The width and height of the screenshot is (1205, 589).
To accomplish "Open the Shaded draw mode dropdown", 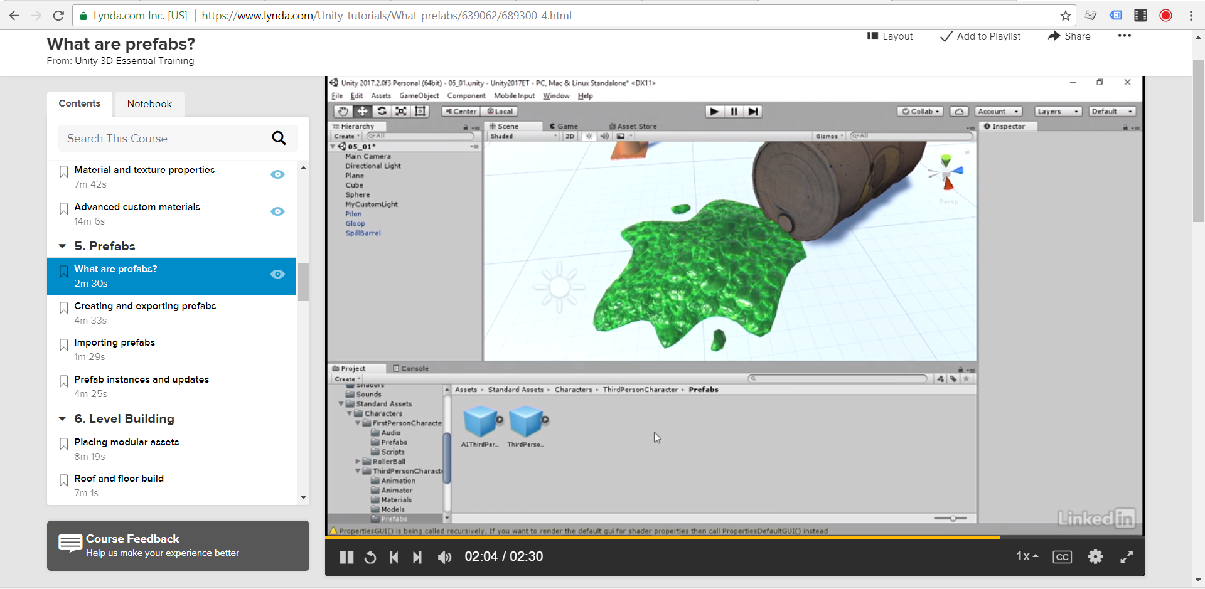I will 523,136.
